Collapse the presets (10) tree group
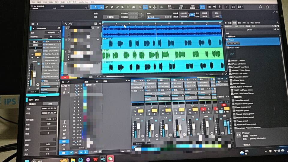The width and height of the screenshot is (288, 162). point(233,97)
